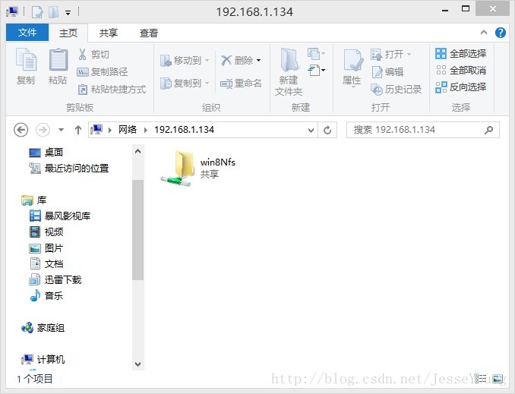Open 暴风影视库 library
This screenshot has height=394, width=515.
(60, 216)
